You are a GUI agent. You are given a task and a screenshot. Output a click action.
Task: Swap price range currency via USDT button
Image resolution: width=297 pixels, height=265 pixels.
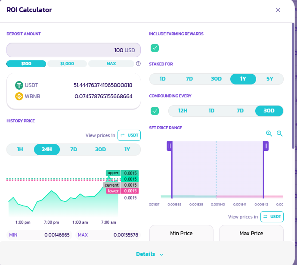(x=272, y=216)
